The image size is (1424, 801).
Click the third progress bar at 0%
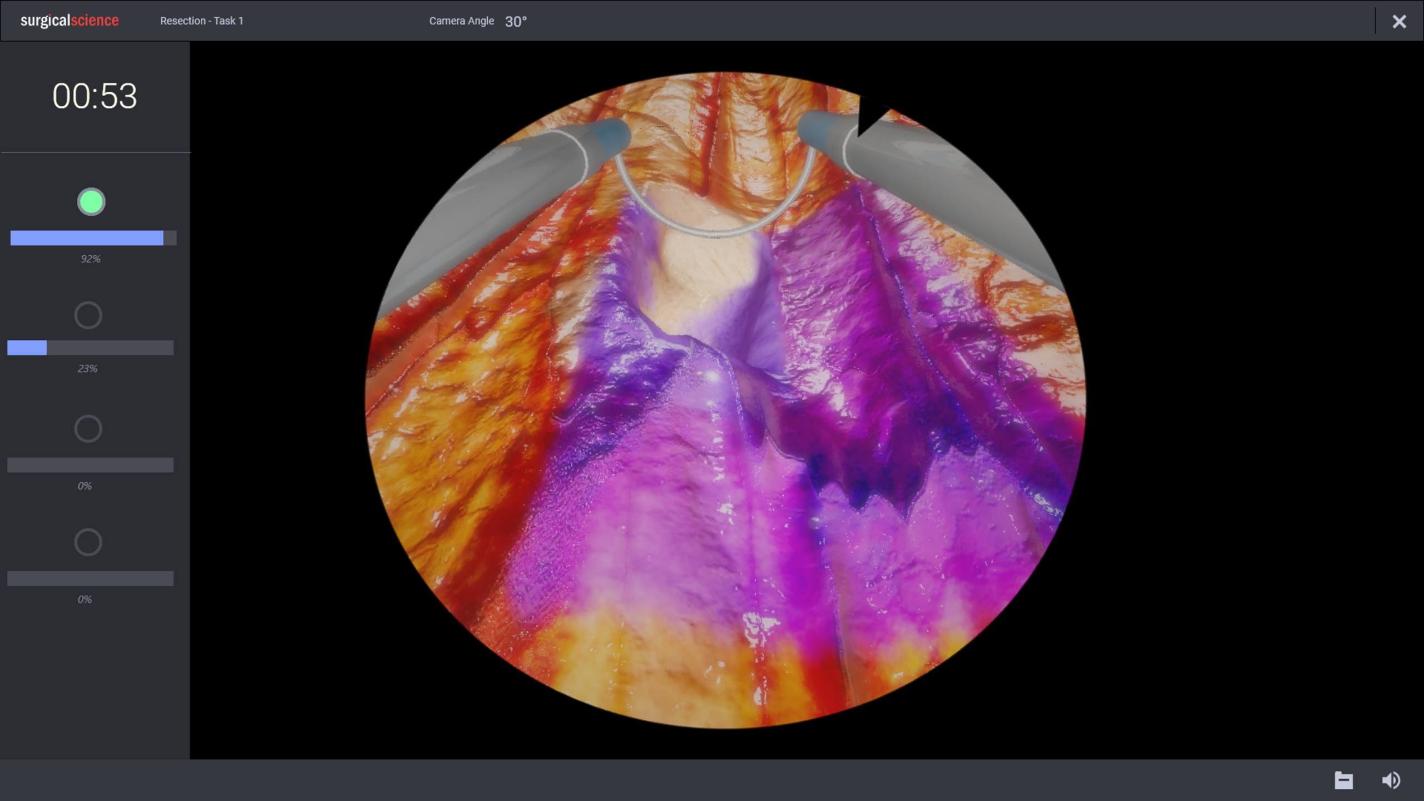[90, 465]
